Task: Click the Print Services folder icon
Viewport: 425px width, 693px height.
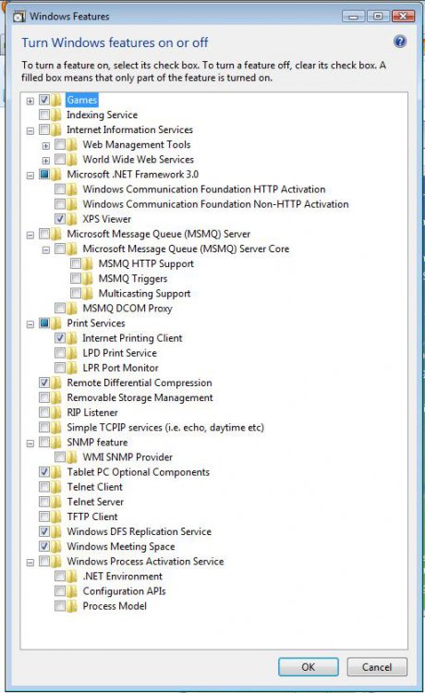Action: (x=56, y=323)
